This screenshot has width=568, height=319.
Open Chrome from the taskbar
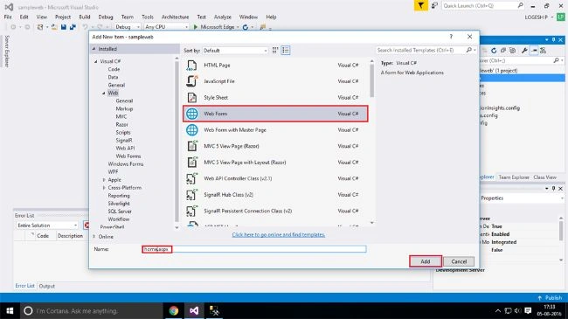(x=174, y=310)
